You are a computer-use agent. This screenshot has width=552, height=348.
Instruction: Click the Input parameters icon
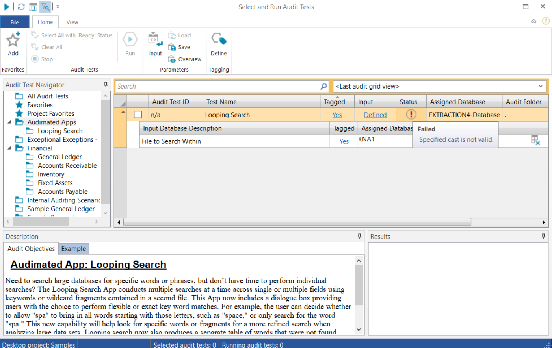tap(155, 39)
